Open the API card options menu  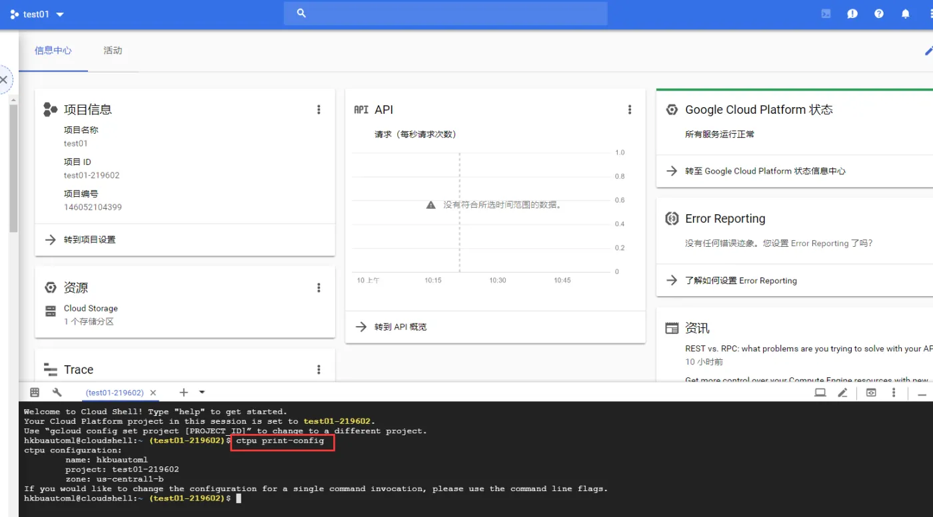[x=630, y=110]
